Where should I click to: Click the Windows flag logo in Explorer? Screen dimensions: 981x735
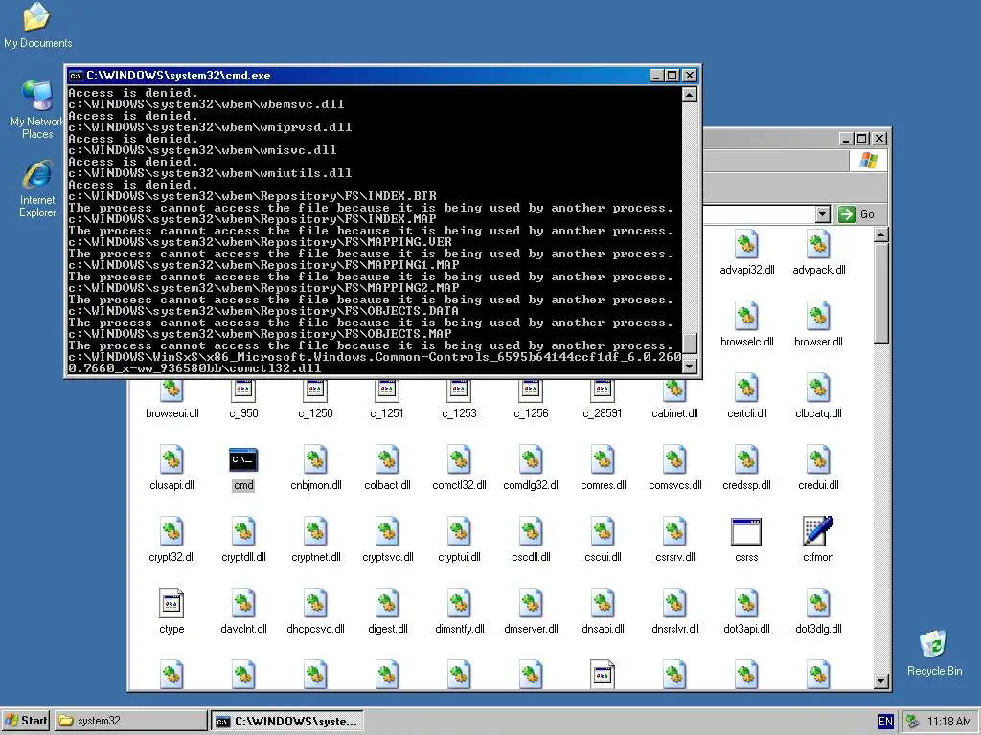pyautogui.click(x=868, y=161)
